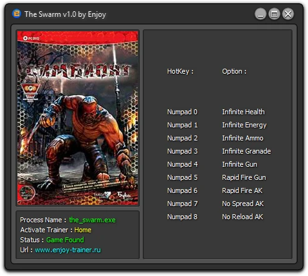The height and width of the screenshot is (276, 308).
Task: Click the Numpad 7 hotkey label
Action: [x=182, y=204]
